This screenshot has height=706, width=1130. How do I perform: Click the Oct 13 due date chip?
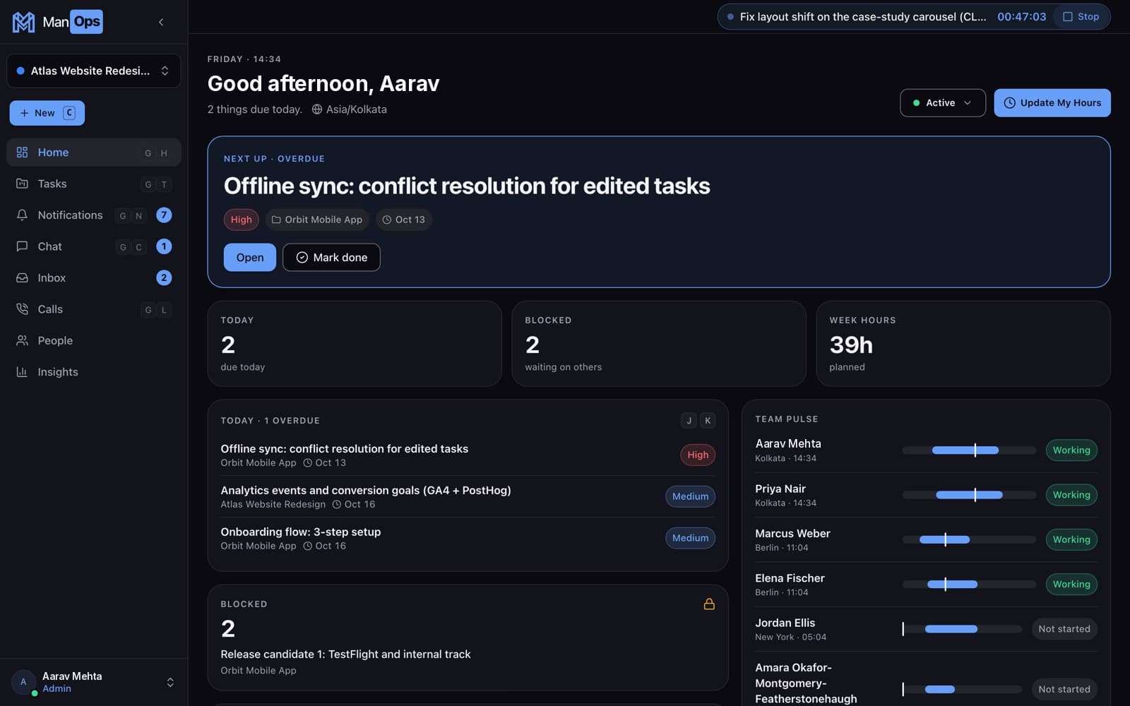point(404,220)
